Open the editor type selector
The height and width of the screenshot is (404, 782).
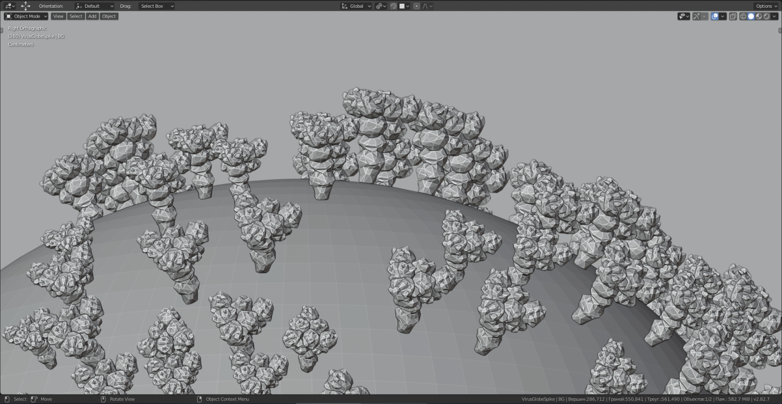tap(10, 6)
